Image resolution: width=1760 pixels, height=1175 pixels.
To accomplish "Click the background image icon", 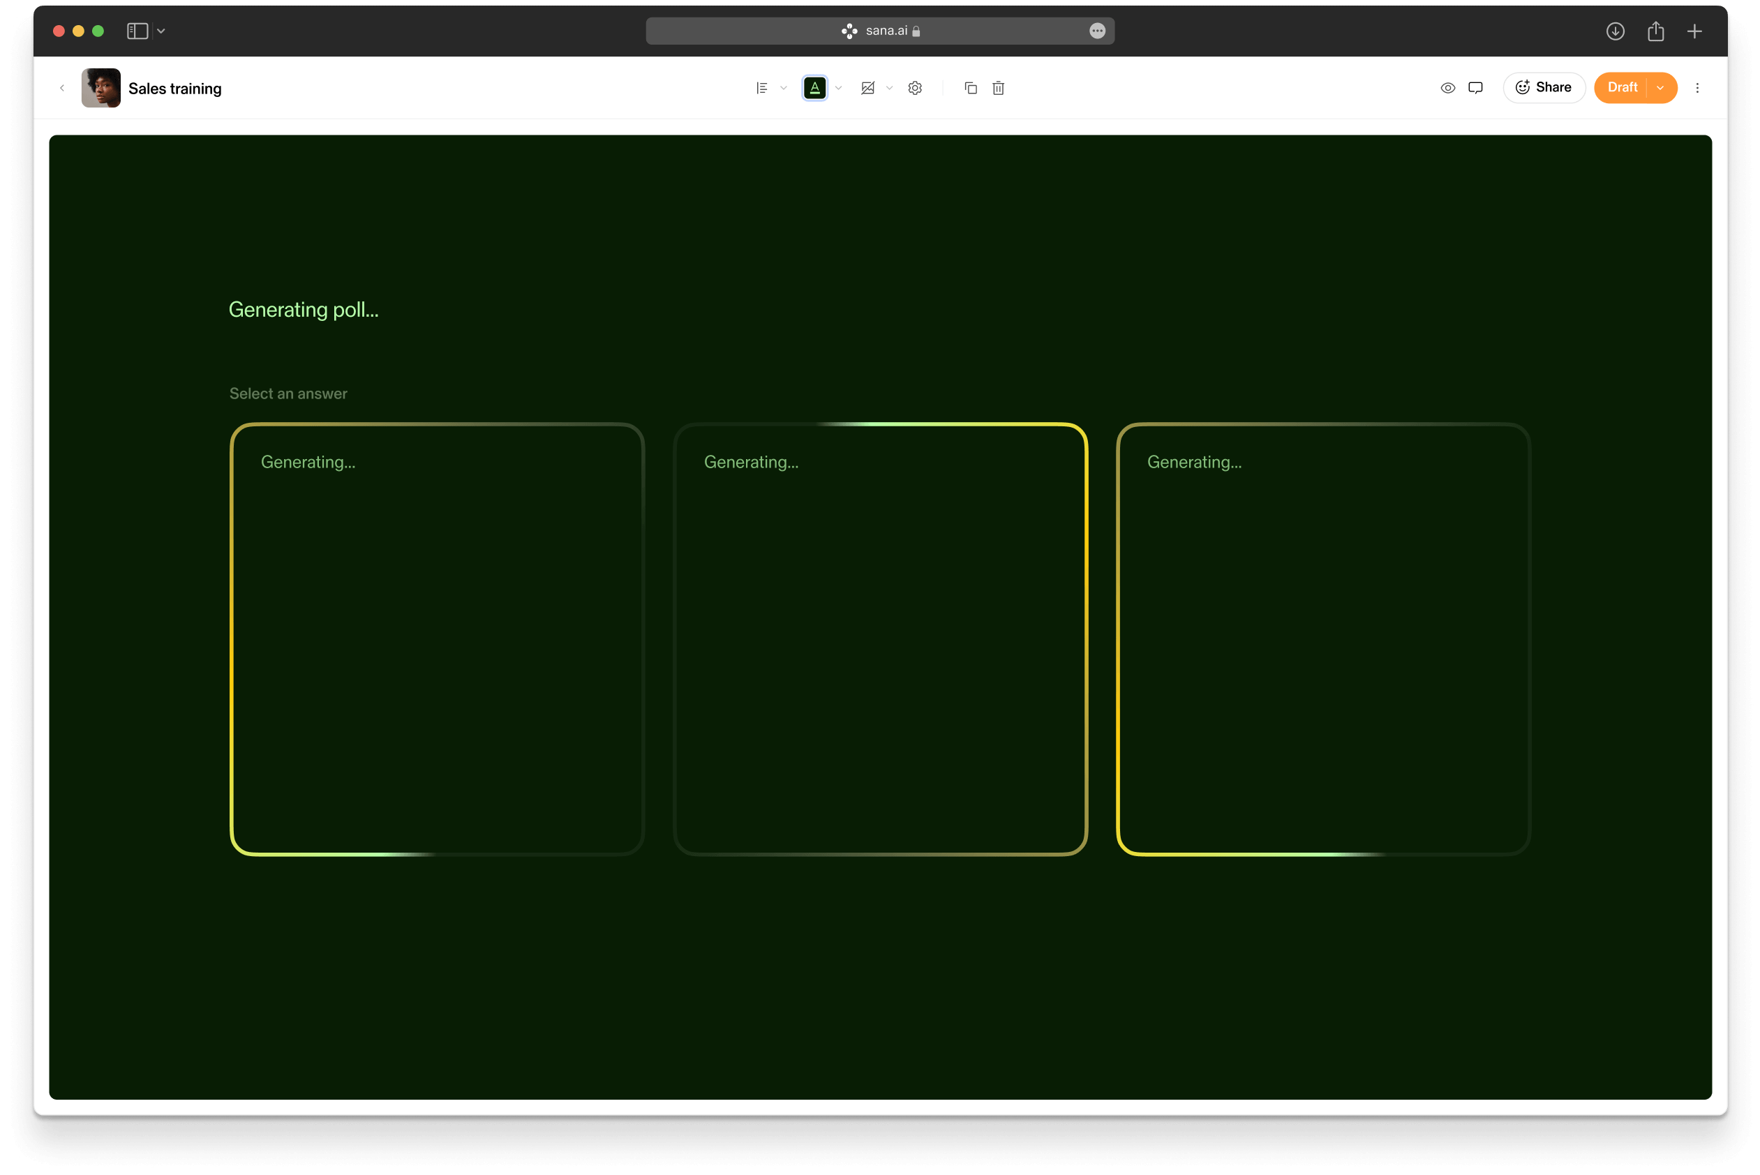I will 867,88.
